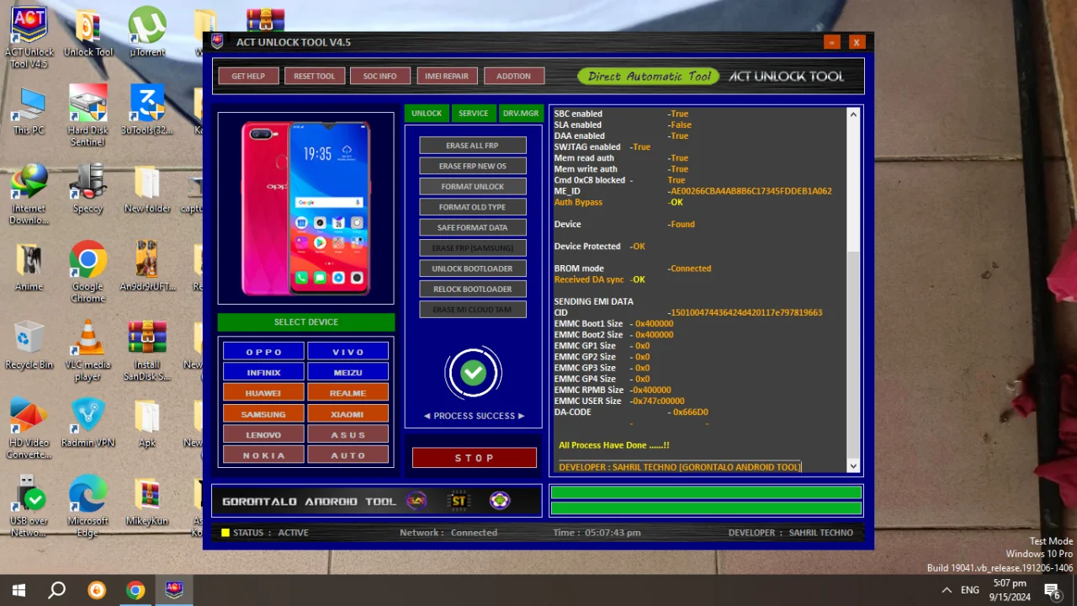Click FORMAT UNLOCK
Viewport: 1077px width, 606px height.
[473, 187]
